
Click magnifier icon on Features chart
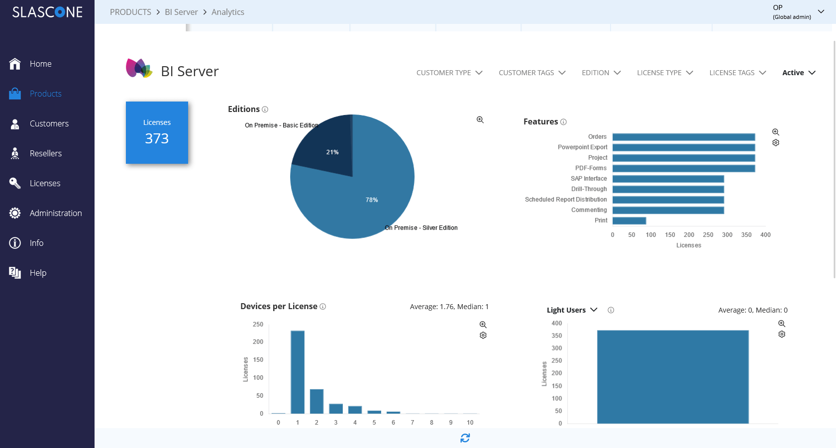776,132
